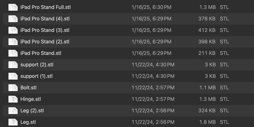Select the Bolt.stl file icon
The width and height of the screenshot is (254, 127).
tap(13, 88)
